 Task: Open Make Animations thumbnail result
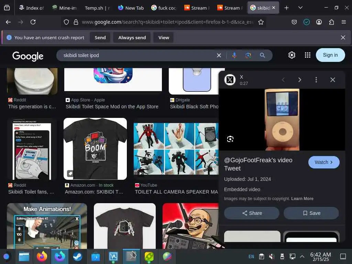tap(47, 226)
